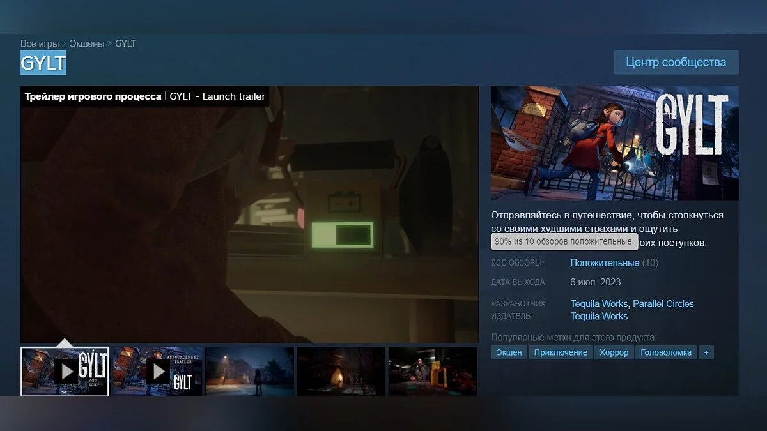Click the 'Положительные' reviews summary link

(x=605, y=263)
